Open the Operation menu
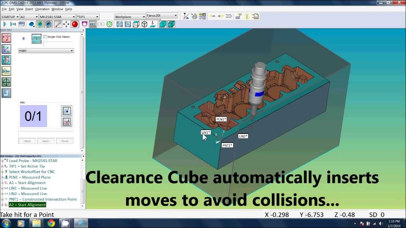The height and width of the screenshot is (228, 406). click(42, 9)
